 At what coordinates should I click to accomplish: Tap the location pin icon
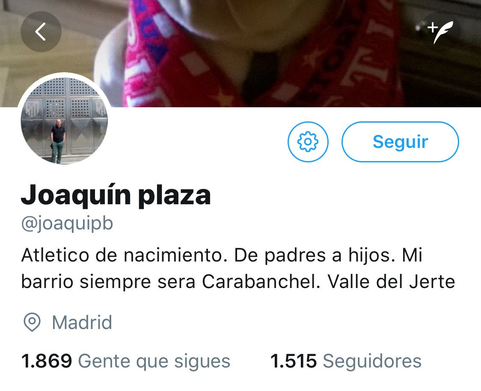(32, 322)
